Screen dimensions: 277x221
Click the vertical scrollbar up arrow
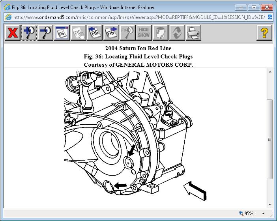tap(270, 72)
